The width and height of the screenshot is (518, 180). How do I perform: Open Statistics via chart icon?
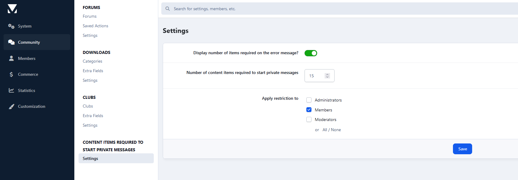click(11, 90)
